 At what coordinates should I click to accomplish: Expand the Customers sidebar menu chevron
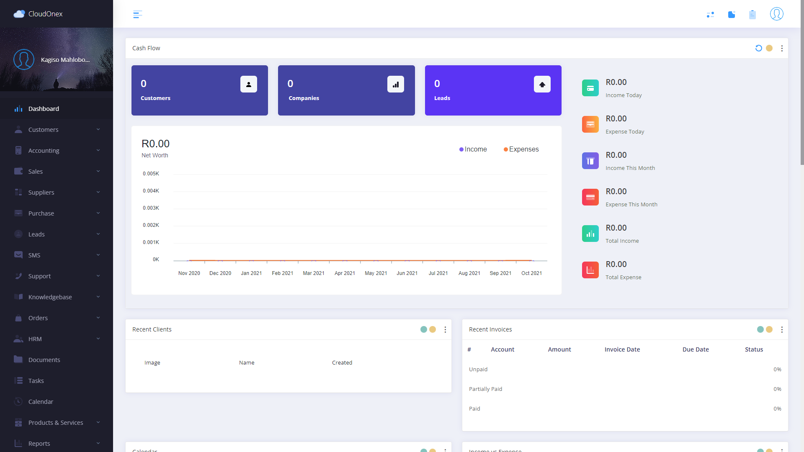pos(98,129)
